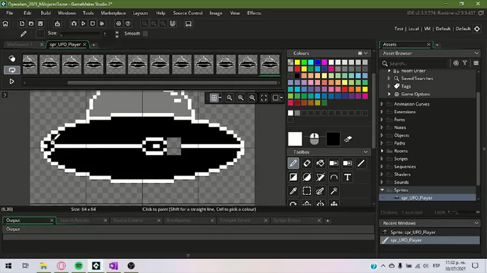
Task: Select the Eraser tool in Toolbox
Action: [x=307, y=163]
